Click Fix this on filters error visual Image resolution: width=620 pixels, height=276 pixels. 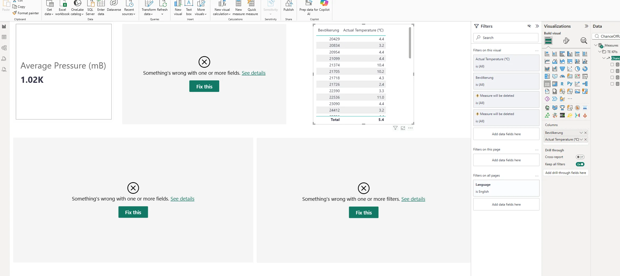pyautogui.click(x=364, y=212)
